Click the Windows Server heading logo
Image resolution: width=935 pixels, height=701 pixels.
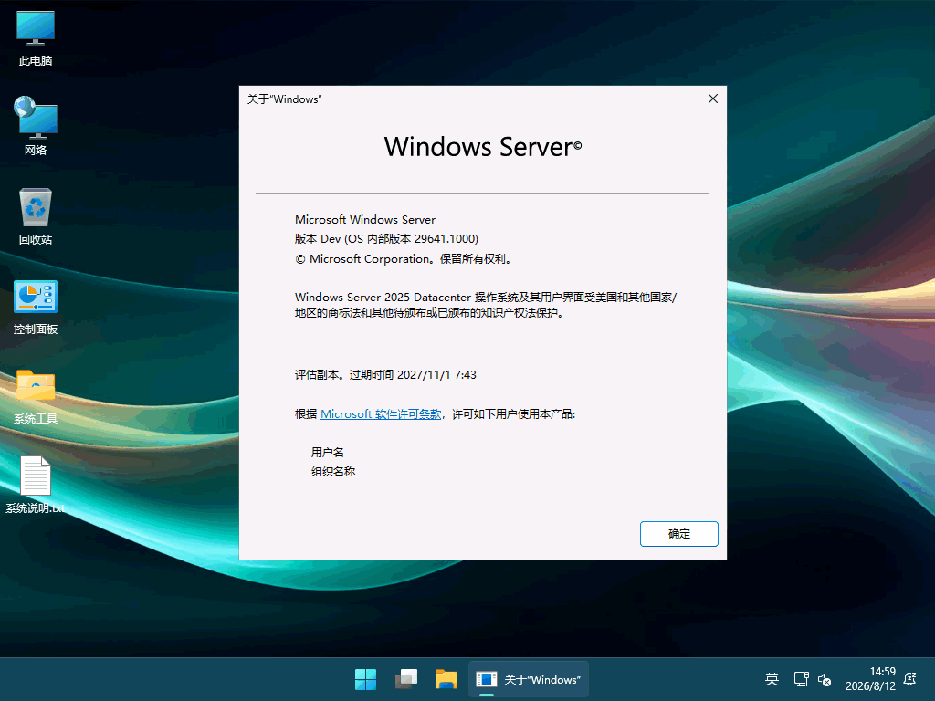coord(482,147)
